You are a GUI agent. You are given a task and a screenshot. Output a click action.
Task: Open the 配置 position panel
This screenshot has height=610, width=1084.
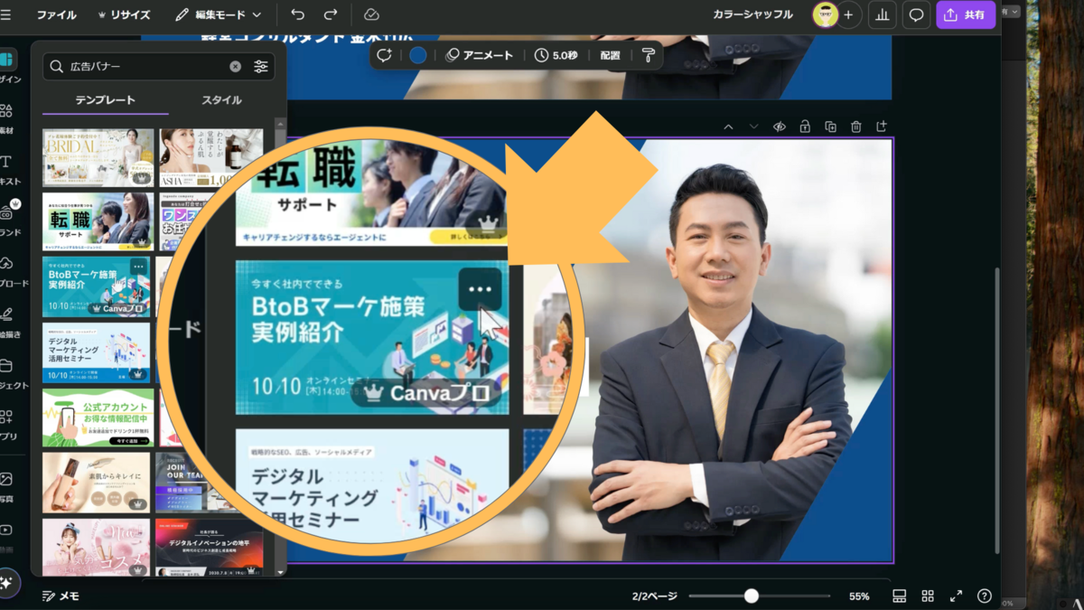[611, 55]
